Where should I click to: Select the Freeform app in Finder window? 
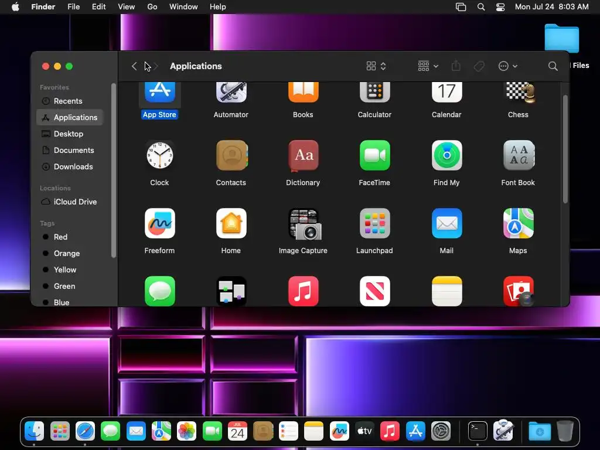click(x=159, y=223)
